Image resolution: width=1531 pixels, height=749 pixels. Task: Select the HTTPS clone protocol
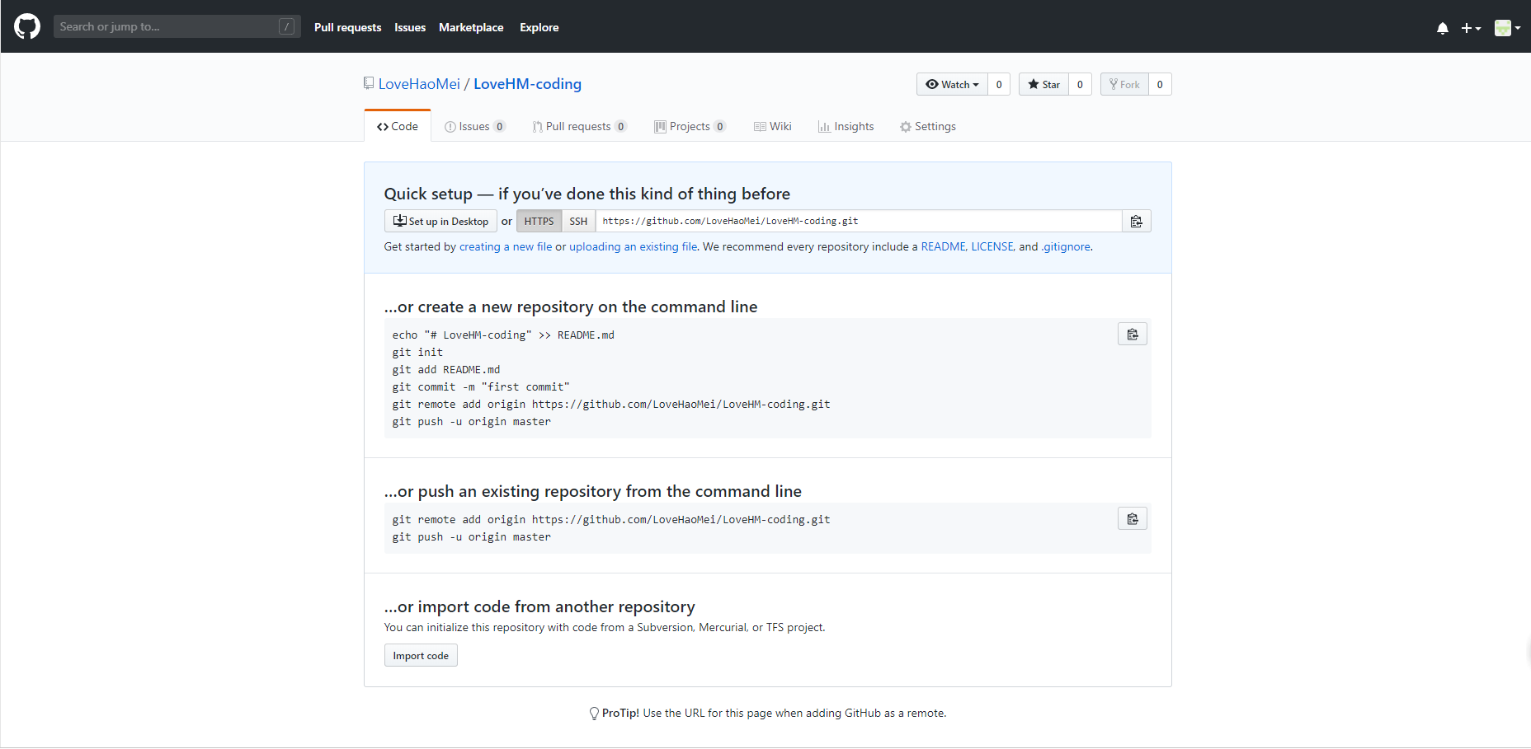[x=539, y=221]
